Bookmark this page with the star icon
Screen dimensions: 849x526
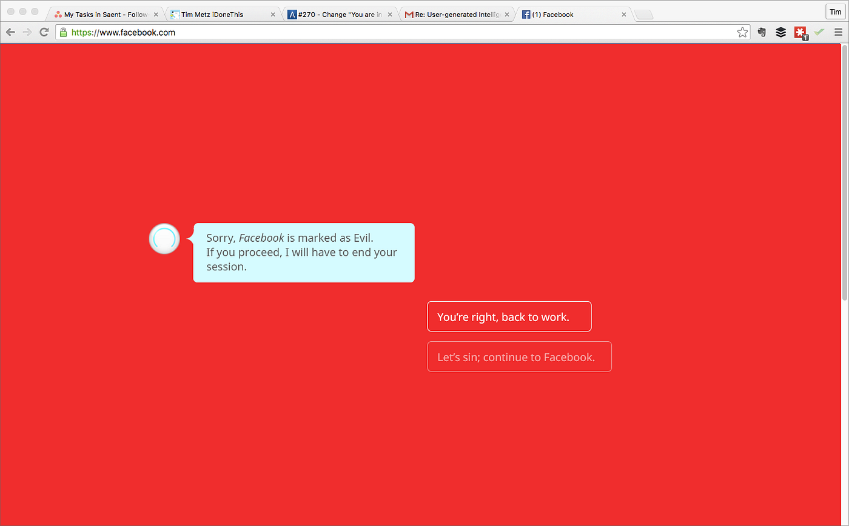click(742, 33)
